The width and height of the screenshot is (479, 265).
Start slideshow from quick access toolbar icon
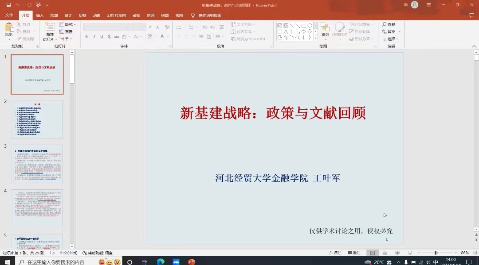pyautogui.click(x=38, y=5)
